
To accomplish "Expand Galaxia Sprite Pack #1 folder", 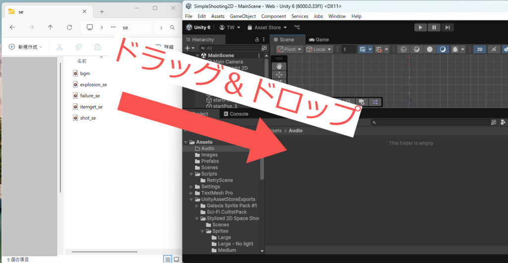I will point(197,205).
